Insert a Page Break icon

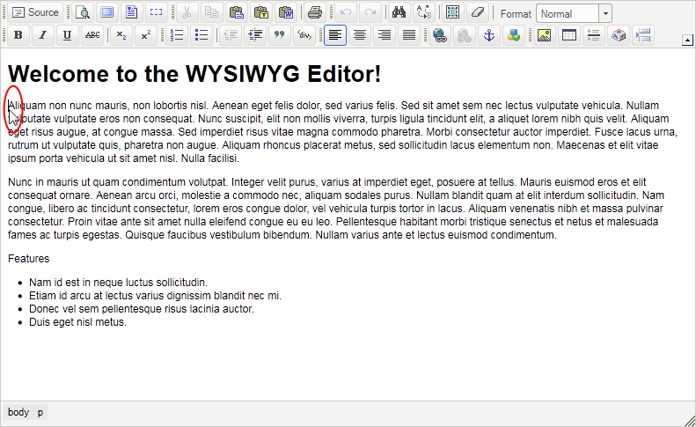(643, 35)
